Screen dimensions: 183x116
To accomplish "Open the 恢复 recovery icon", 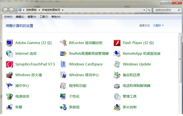I will [9, 107].
